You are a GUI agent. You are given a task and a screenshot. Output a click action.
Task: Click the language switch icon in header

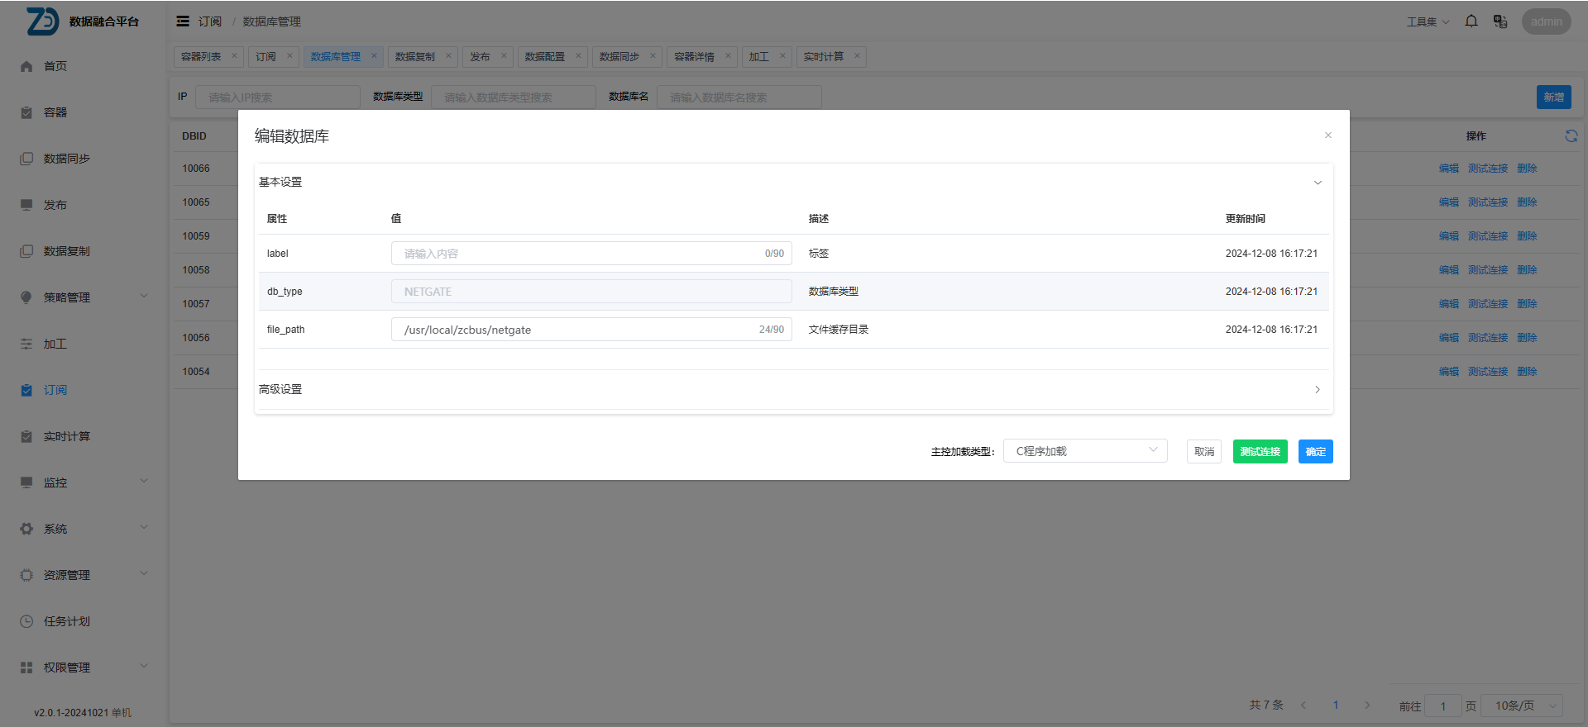(1500, 21)
